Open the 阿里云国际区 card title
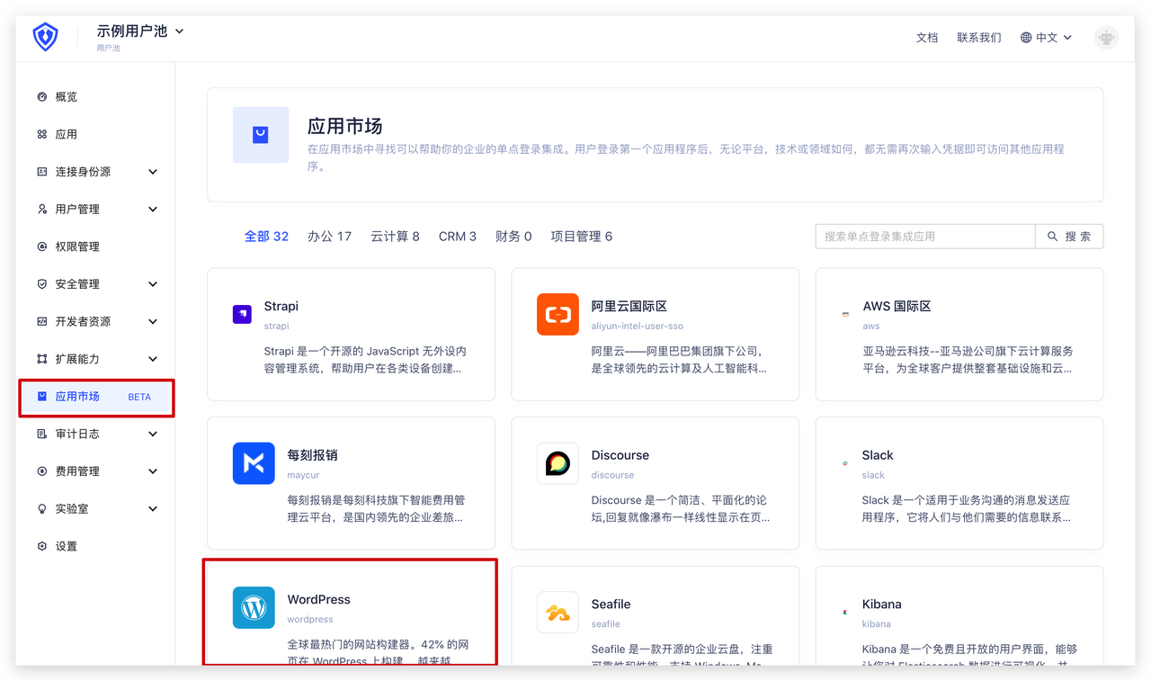 coord(629,306)
